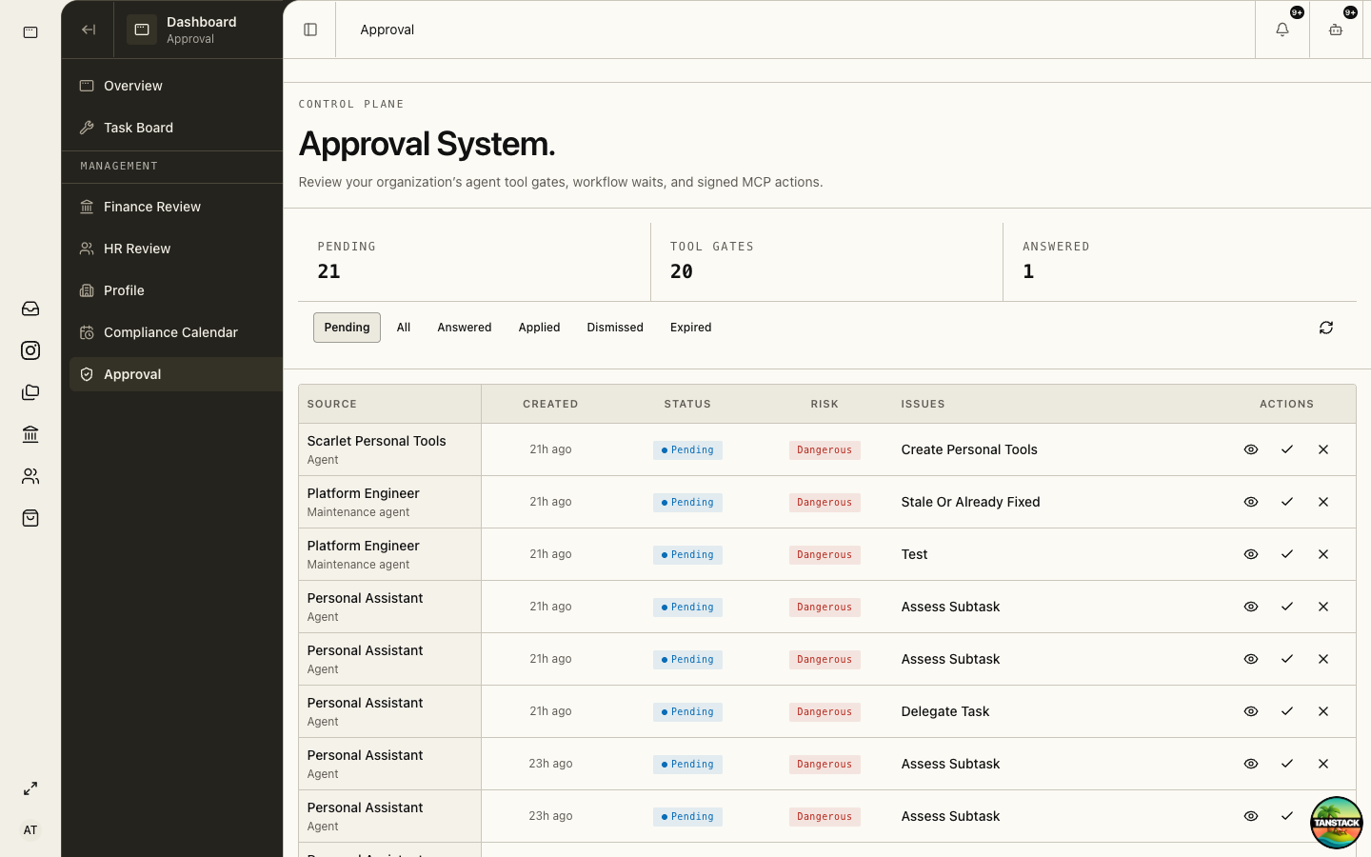Approve the Test request
The height and width of the screenshot is (857, 1371).
click(x=1287, y=554)
